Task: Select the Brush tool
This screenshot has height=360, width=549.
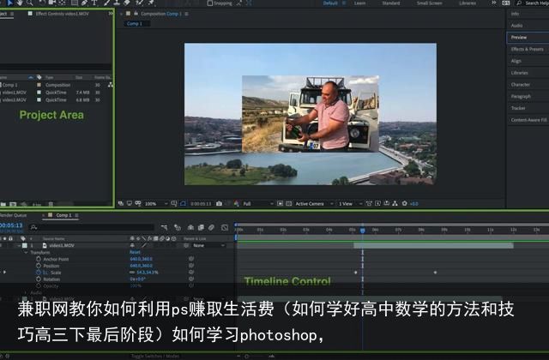Action: click(x=106, y=3)
